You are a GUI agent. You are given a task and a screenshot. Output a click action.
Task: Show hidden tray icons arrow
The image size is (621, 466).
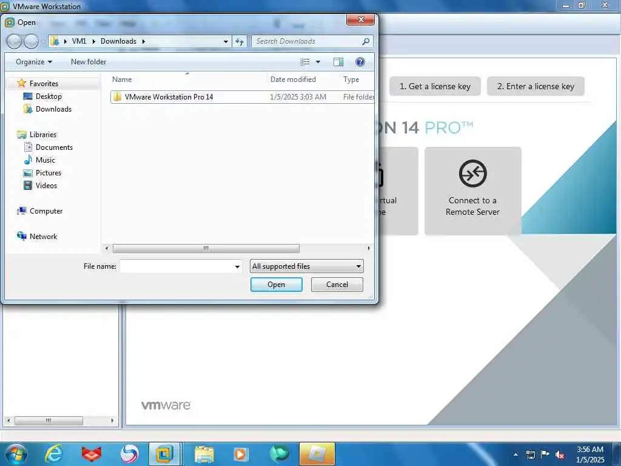(x=515, y=454)
